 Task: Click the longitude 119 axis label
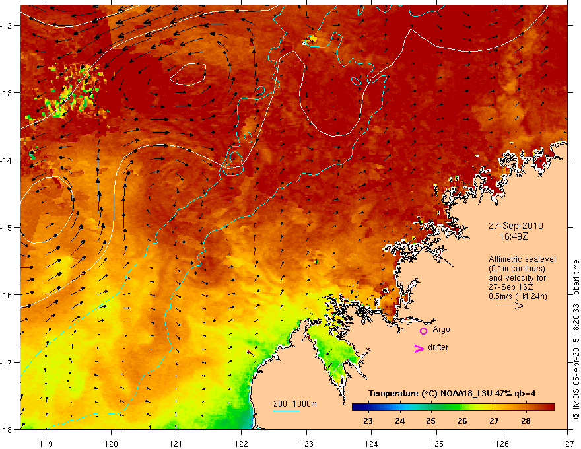[46, 444]
